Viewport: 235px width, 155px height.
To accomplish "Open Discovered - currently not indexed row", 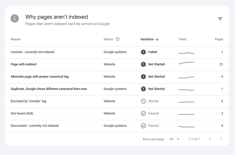I will (117, 126).
